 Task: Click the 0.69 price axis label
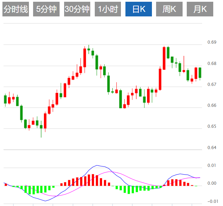click(x=212, y=42)
